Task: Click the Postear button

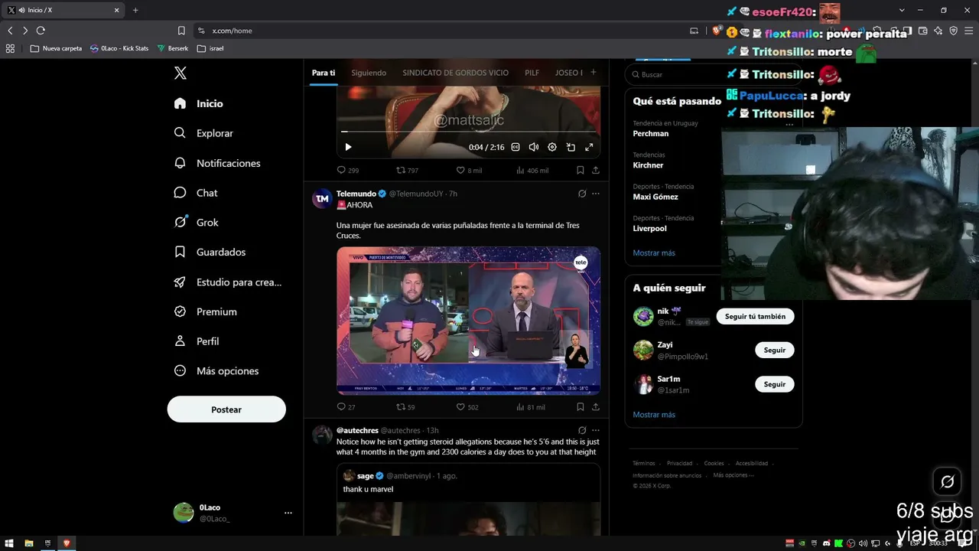Action: click(226, 409)
